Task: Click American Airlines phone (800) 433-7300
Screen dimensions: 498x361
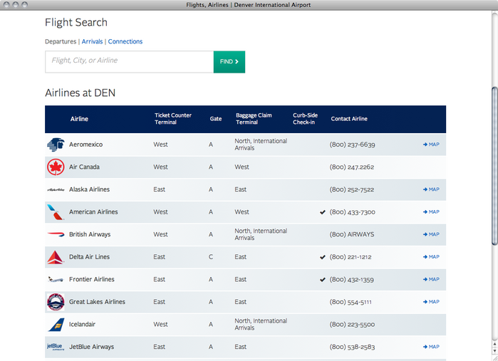Action: (352, 212)
